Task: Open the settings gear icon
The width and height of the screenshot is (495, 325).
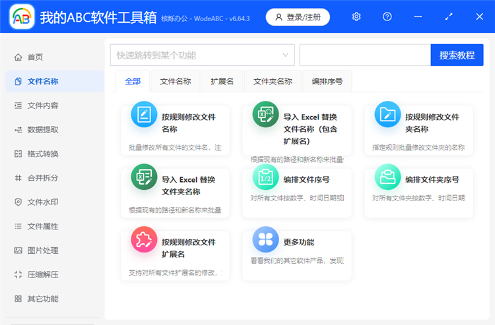Action: [x=356, y=16]
